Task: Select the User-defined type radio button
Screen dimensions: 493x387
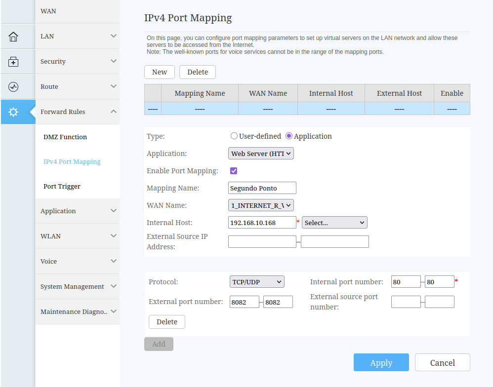Action: tap(234, 136)
